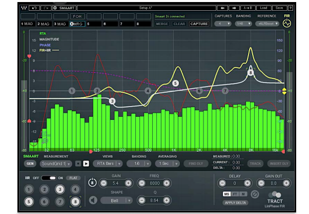Open the 1 Sec averaging dropdown

pos(167,164)
